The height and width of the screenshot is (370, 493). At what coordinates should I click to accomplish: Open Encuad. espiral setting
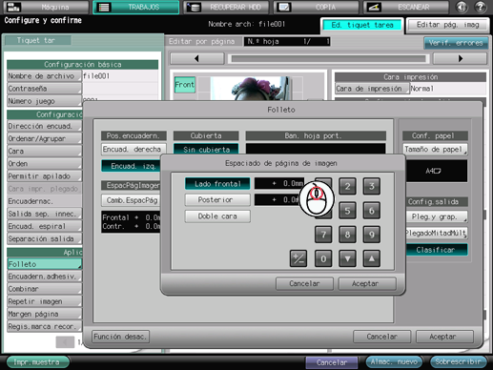(x=44, y=226)
